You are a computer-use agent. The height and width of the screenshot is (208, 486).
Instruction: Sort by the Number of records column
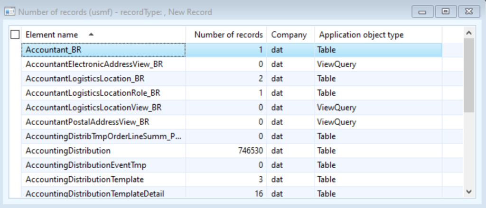(226, 35)
